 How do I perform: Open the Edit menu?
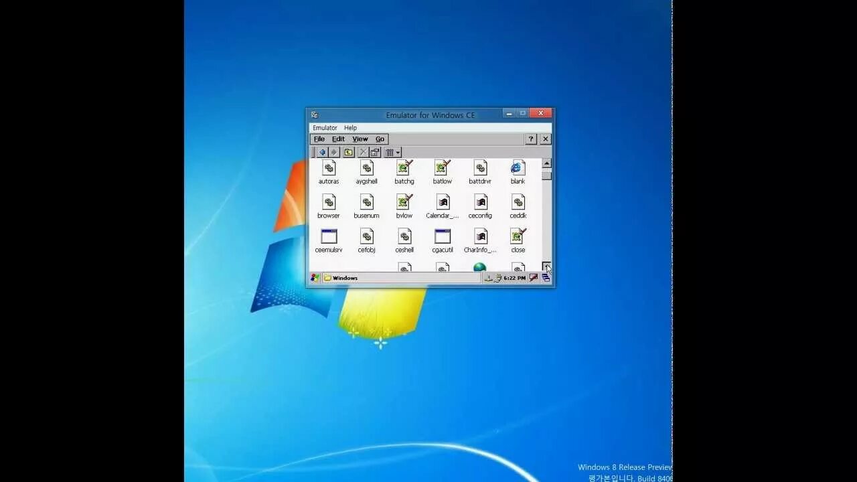click(x=338, y=139)
